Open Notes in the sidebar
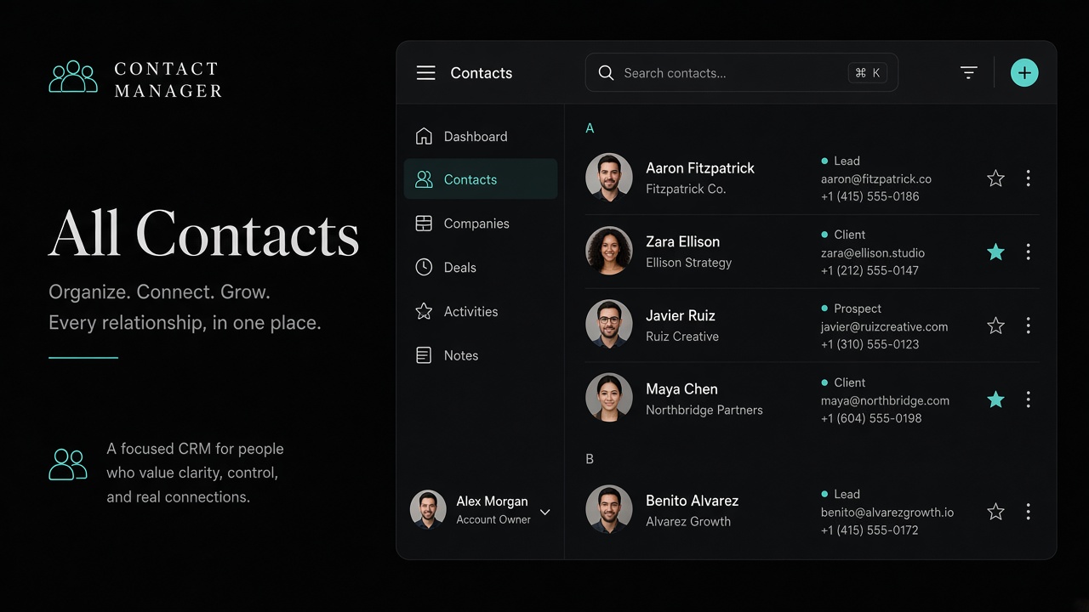Image resolution: width=1089 pixels, height=612 pixels. click(x=481, y=355)
